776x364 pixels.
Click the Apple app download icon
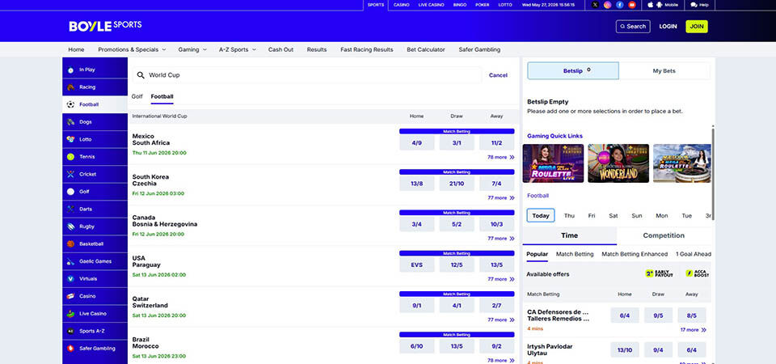[x=650, y=5]
